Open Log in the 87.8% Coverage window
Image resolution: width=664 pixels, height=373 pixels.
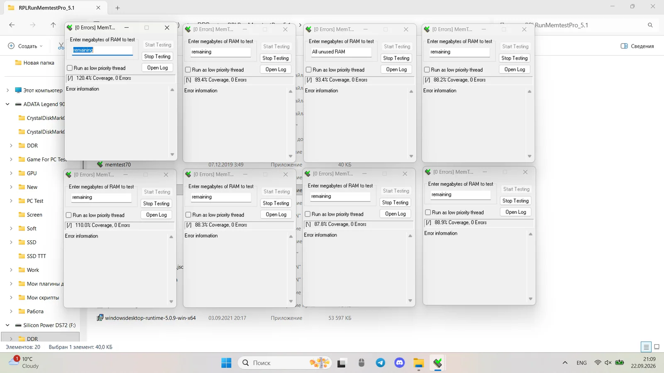(x=395, y=214)
